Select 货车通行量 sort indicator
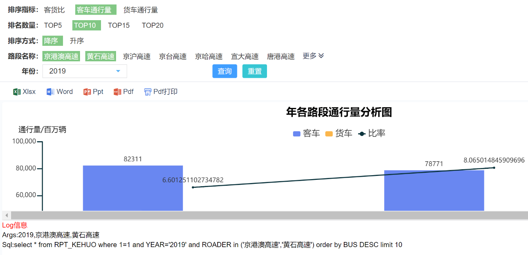Image resolution: width=528 pixels, height=255 pixels. pyautogui.click(x=141, y=10)
